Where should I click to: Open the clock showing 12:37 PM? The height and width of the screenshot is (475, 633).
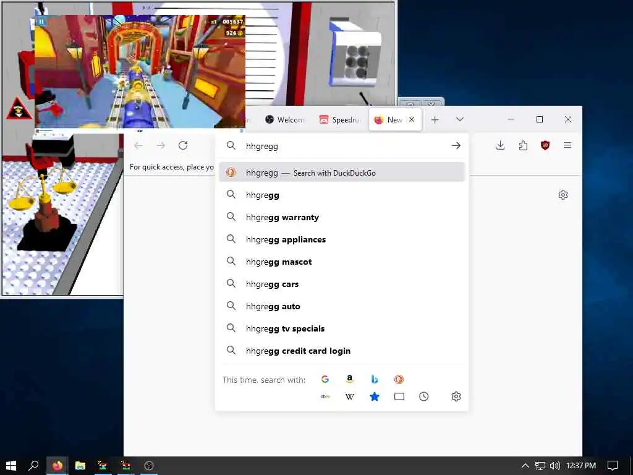click(581, 466)
